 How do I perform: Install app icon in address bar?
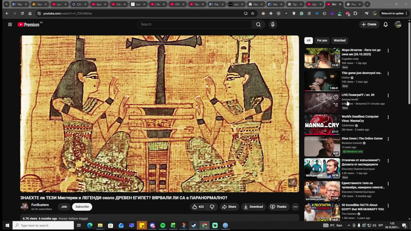click(x=246, y=13)
